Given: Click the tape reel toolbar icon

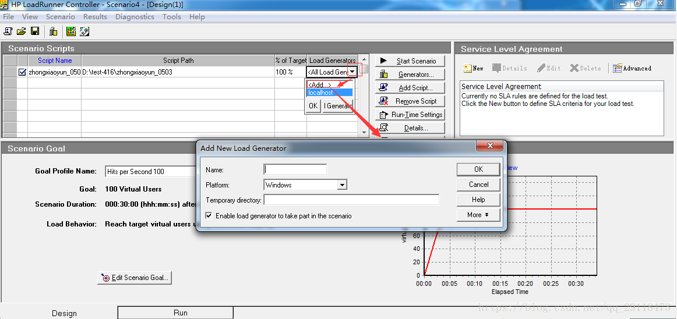Looking at the screenshot, I should pos(84,31).
